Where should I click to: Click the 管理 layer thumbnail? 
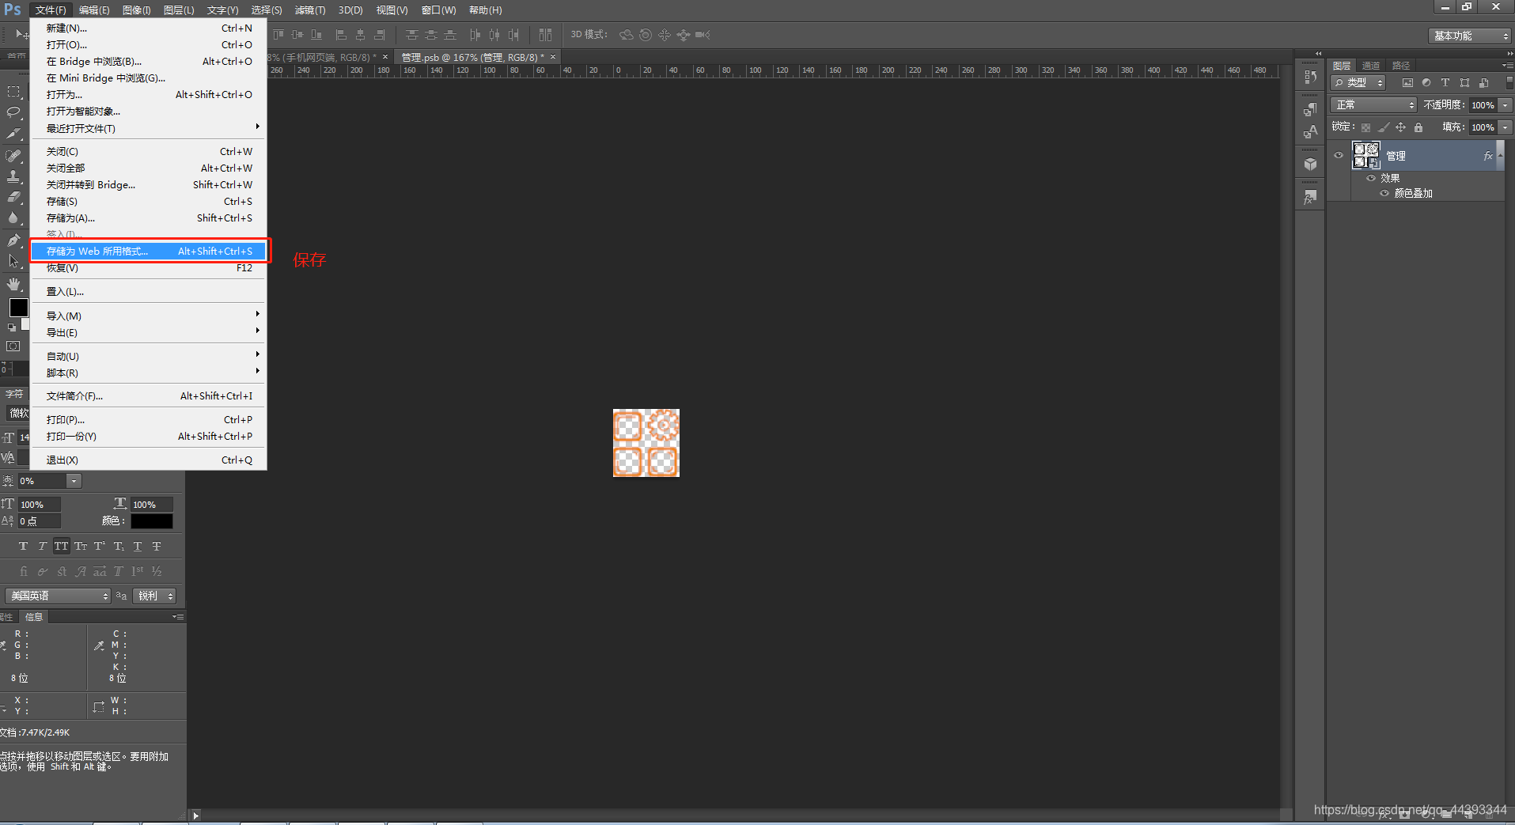coord(1365,155)
